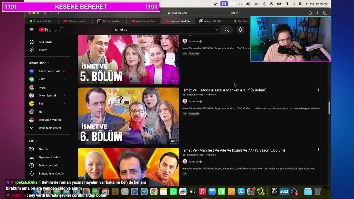This screenshot has width=354, height=199.
Task: Open Apple Music from the dock
Action: coord(202,191)
